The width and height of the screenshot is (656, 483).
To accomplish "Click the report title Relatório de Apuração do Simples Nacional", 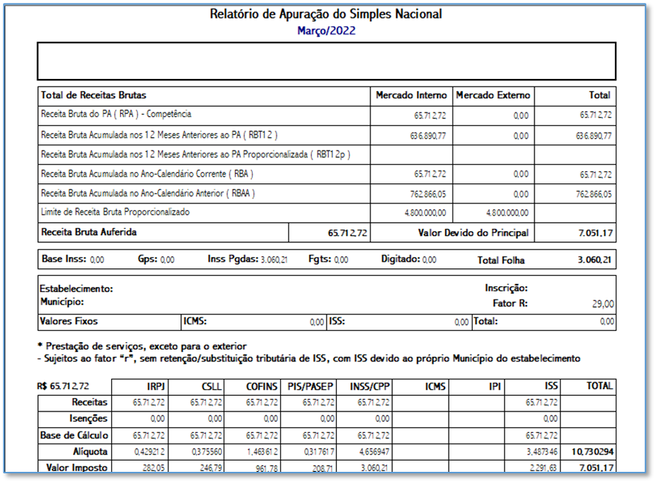I will tap(326, 14).
